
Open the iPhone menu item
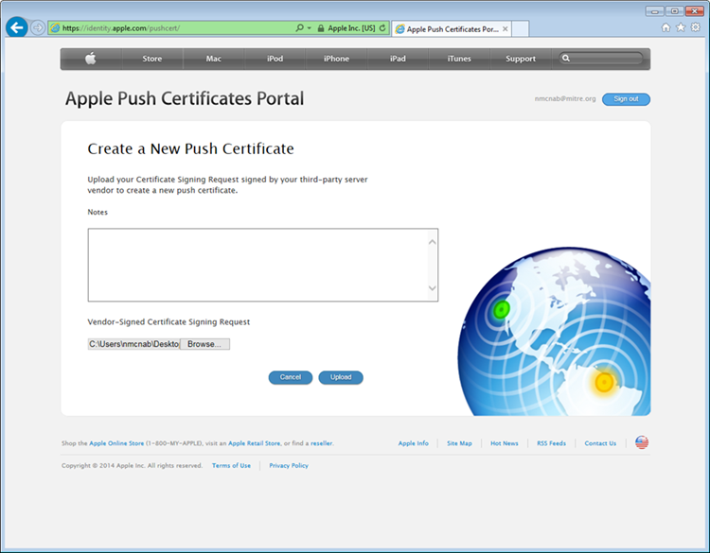click(x=336, y=59)
